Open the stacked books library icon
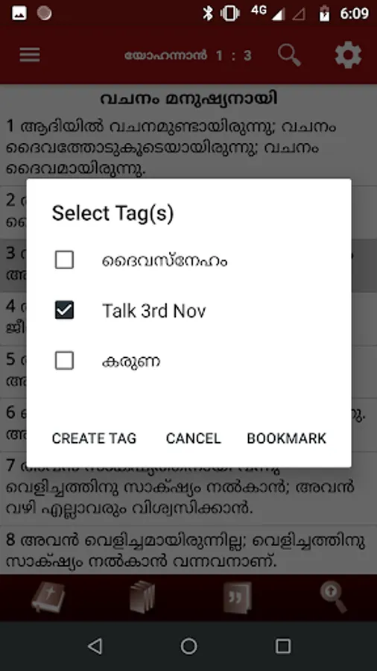This screenshot has width=377, height=671. (142, 597)
